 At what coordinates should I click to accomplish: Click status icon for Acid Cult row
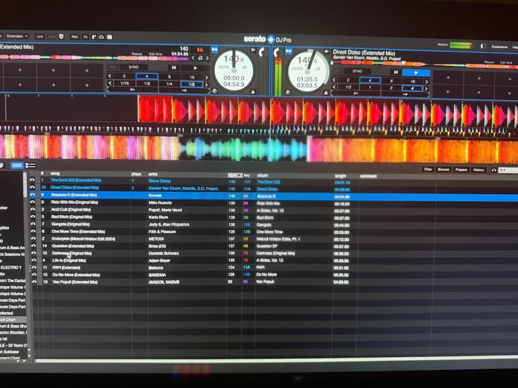33,209
